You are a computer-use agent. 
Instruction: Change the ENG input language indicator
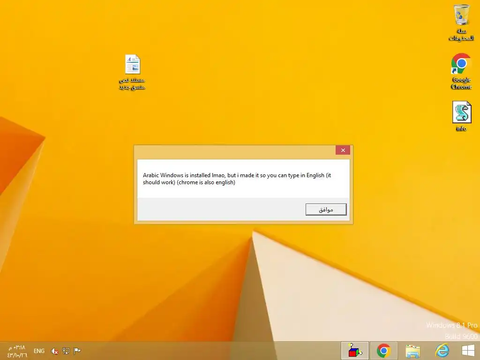click(39, 351)
